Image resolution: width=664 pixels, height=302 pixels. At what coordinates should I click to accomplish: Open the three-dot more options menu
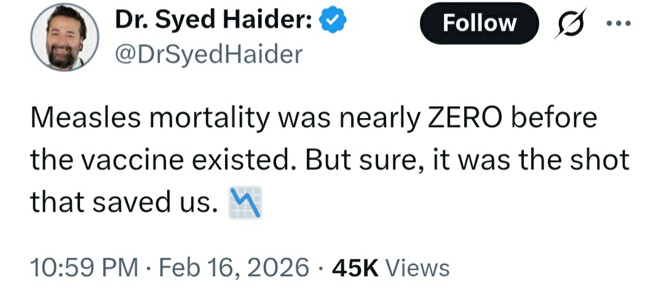click(620, 23)
